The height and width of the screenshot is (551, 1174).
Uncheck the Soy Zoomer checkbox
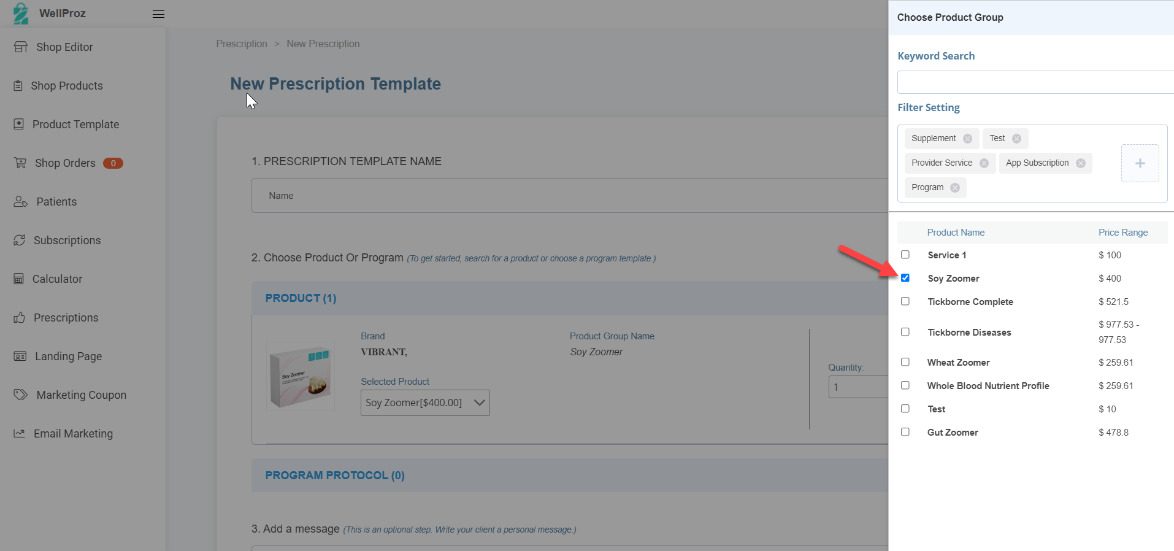(905, 278)
